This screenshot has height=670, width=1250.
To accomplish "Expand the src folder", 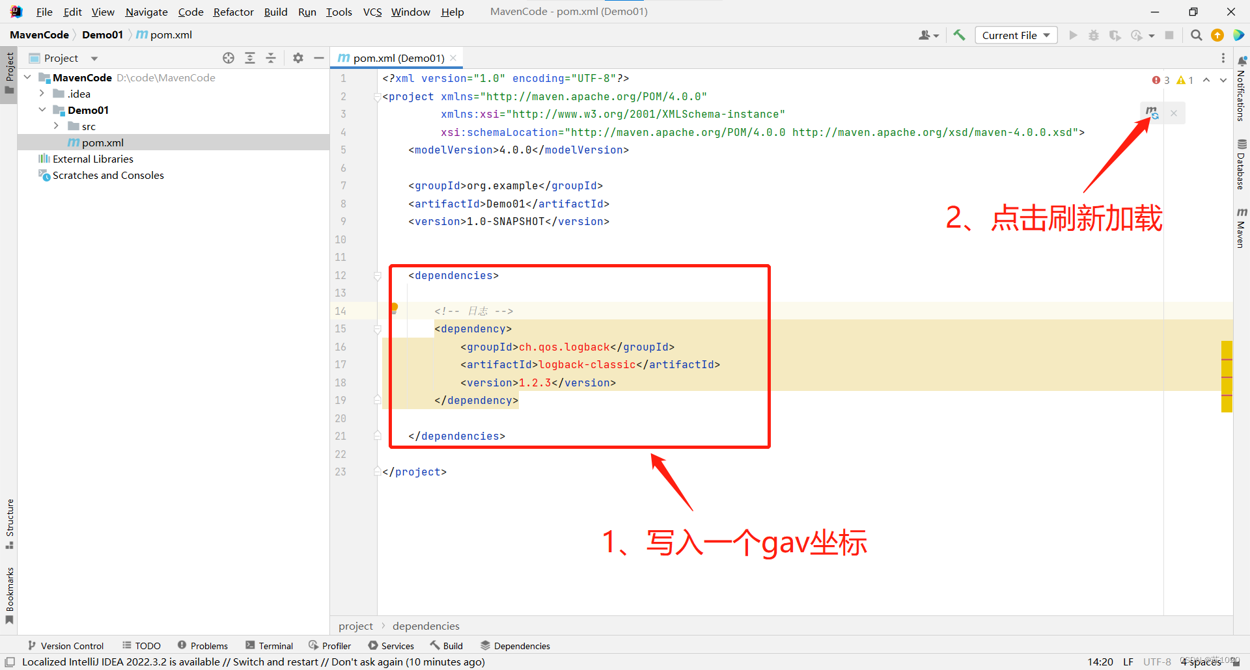I will (x=56, y=126).
